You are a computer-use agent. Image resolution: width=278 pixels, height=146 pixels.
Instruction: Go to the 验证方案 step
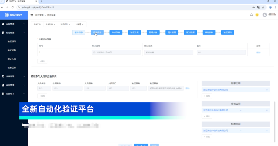click(x=134, y=33)
